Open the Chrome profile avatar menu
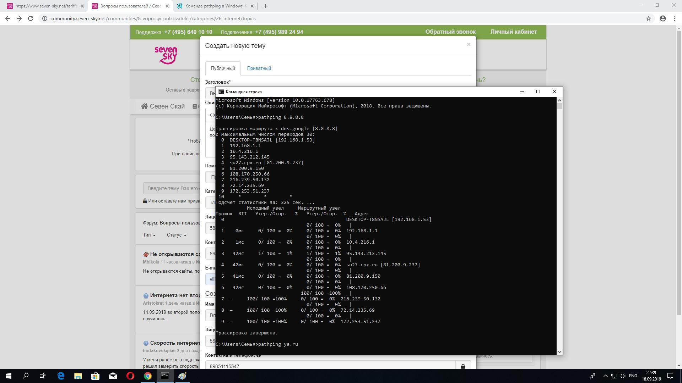 coord(663,18)
